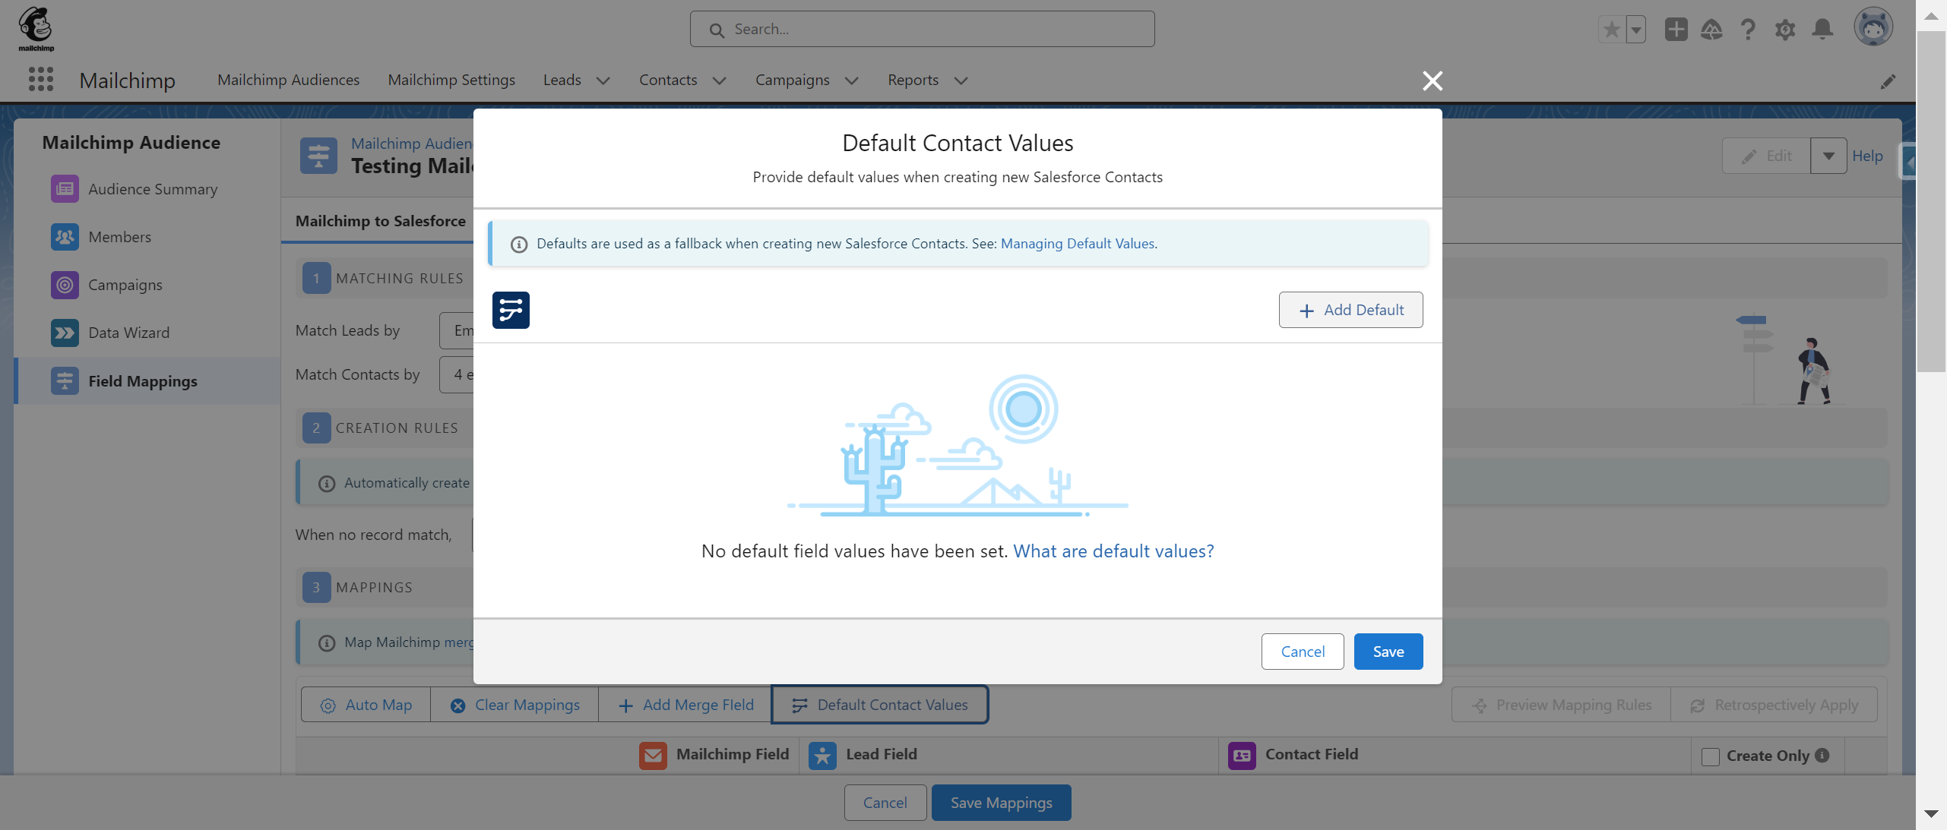Click the Default Contact Values icon in dialog
The width and height of the screenshot is (1947, 830).
click(x=511, y=309)
